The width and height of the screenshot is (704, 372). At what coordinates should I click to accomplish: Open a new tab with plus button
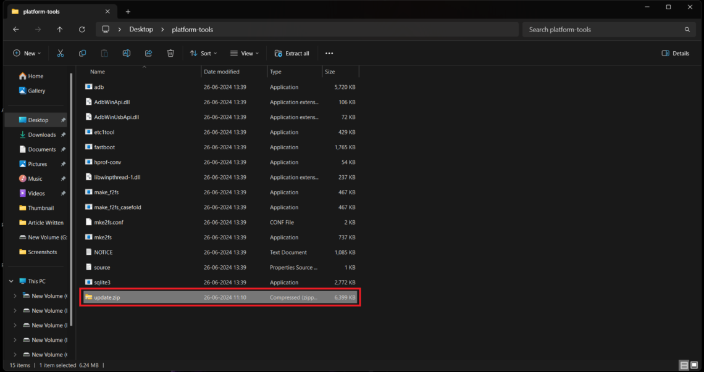128,12
